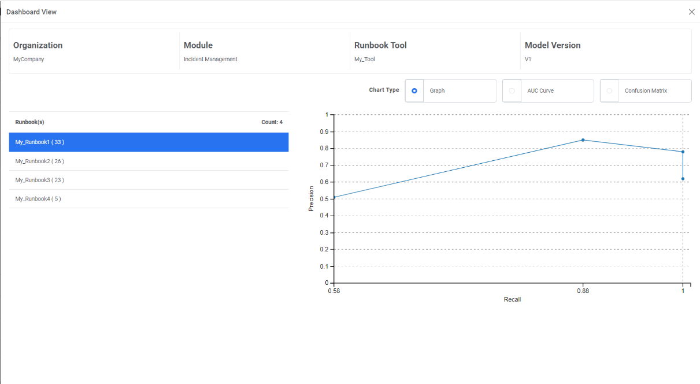700x384 pixels.
Task: Select the Confusion Matrix radio button
Action: 609,91
